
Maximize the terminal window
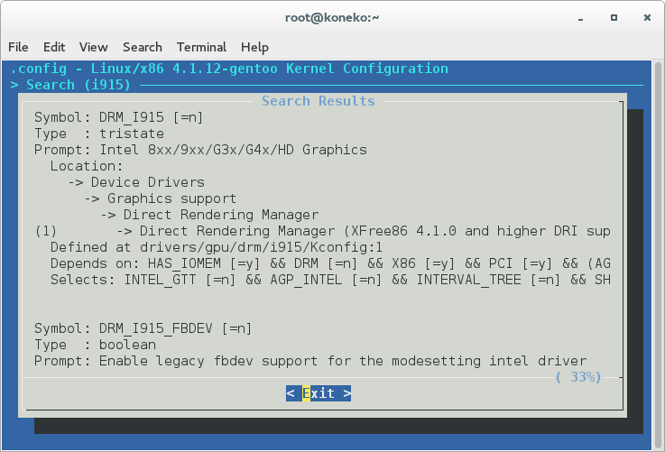point(614,17)
